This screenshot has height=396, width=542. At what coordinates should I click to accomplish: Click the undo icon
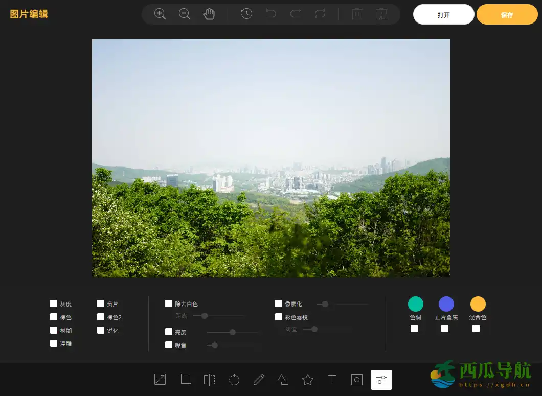271,14
